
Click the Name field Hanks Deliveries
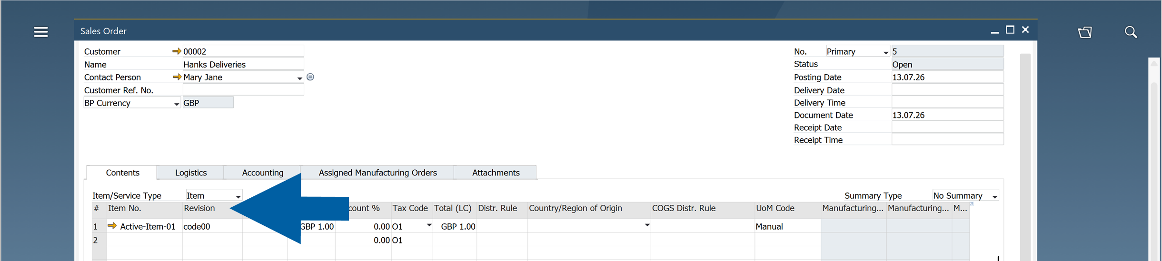243,64
